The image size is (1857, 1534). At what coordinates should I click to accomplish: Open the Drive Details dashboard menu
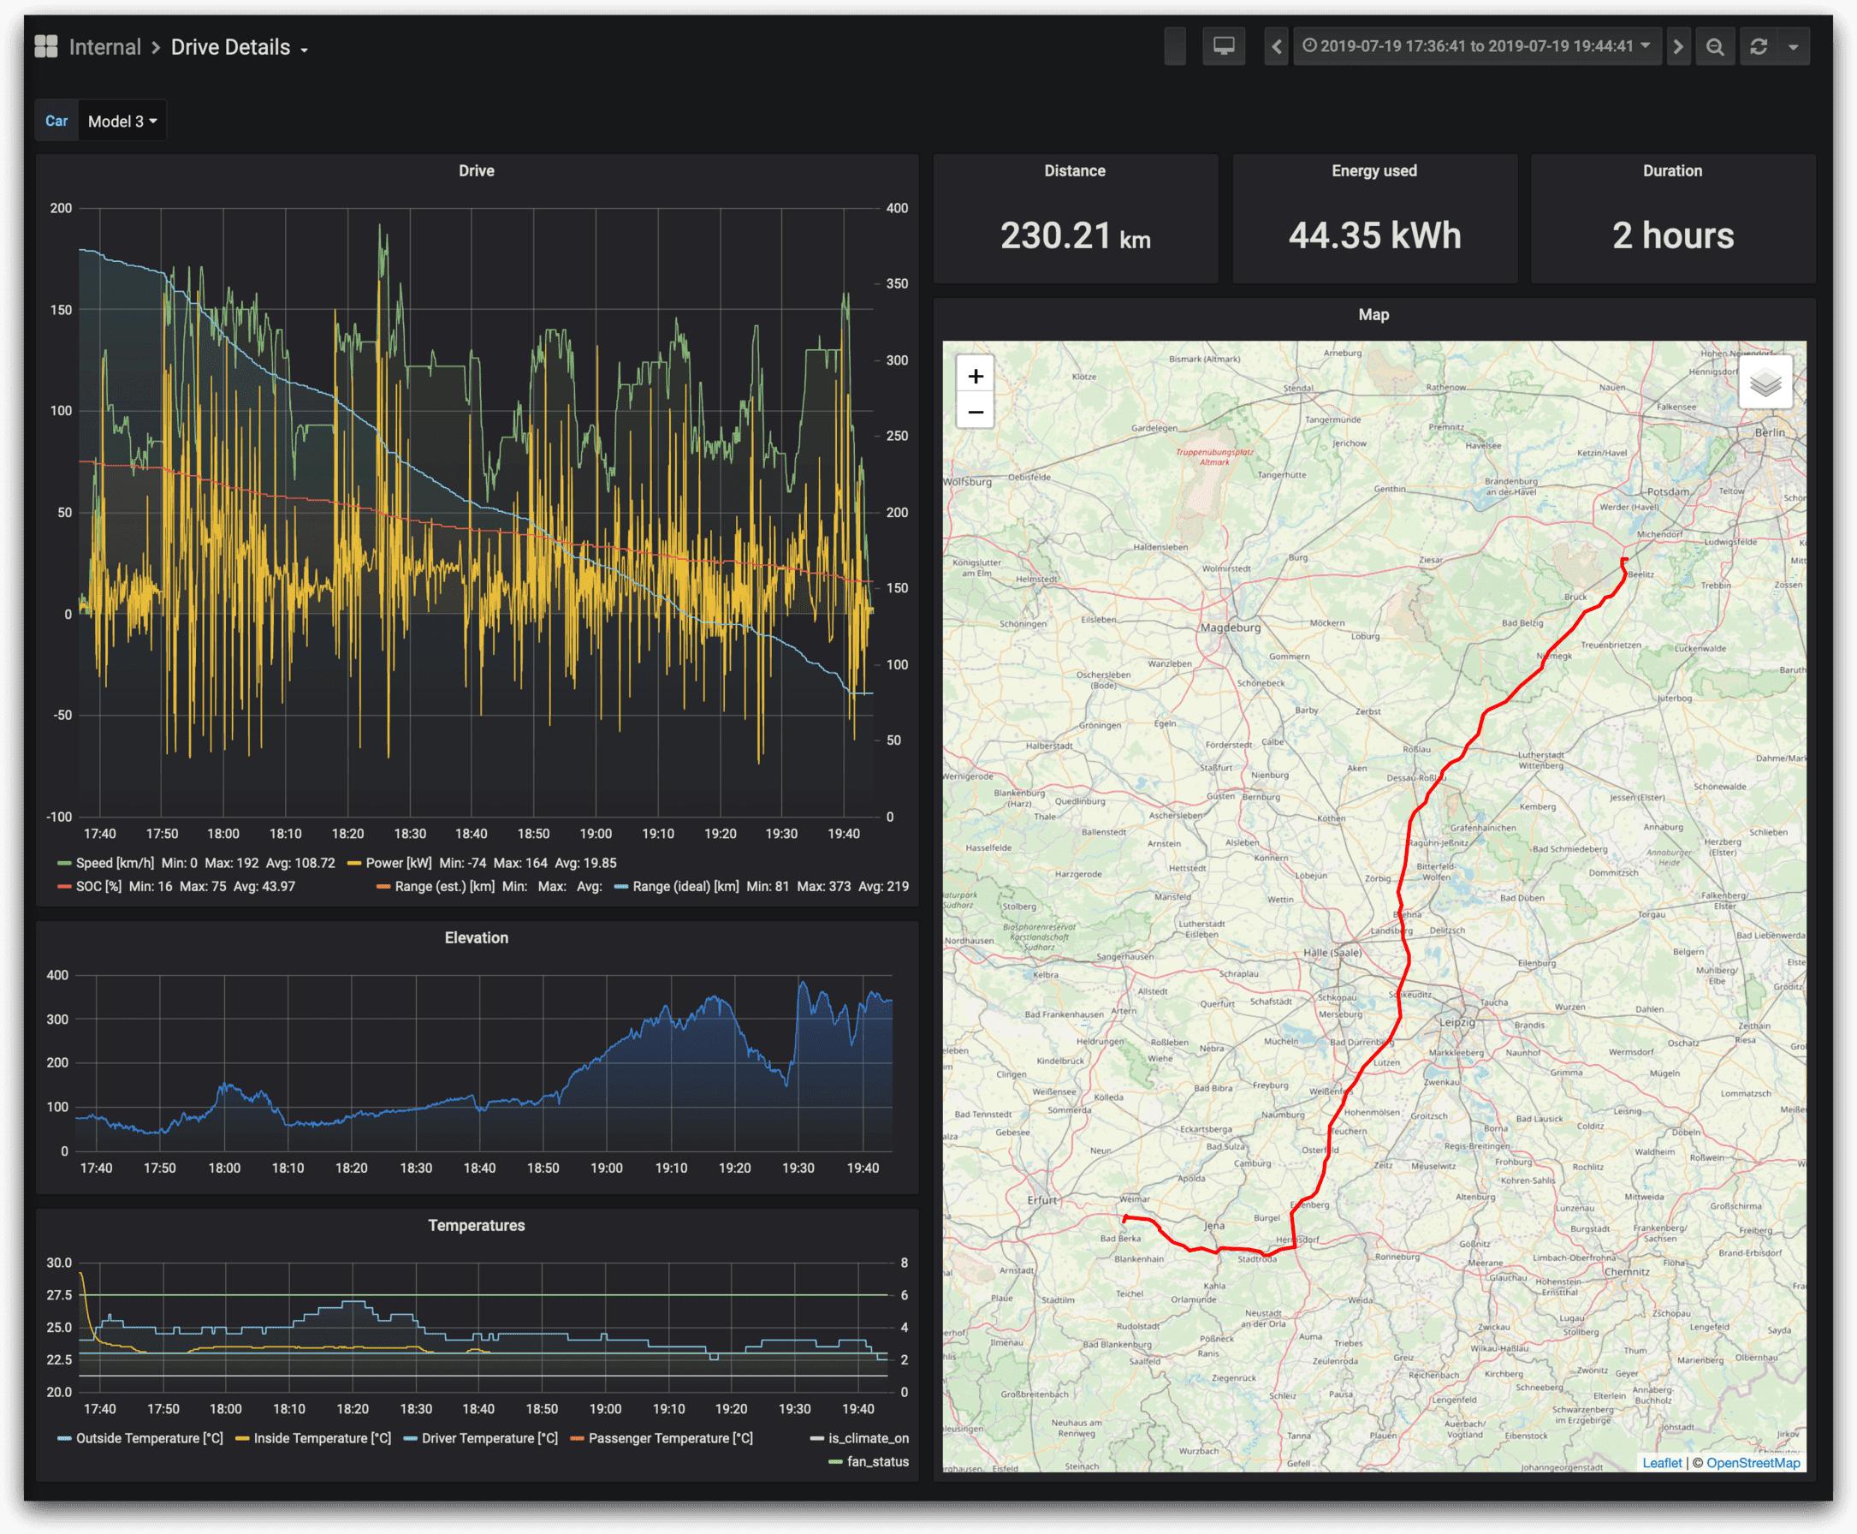(x=239, y=48)
